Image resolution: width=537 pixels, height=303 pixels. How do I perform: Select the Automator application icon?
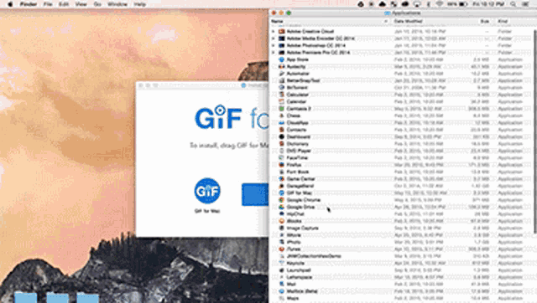[x=282, y=74]
